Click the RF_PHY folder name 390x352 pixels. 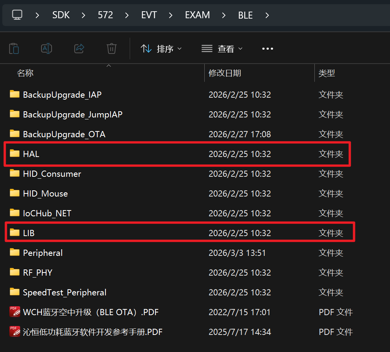coord(38,273)
